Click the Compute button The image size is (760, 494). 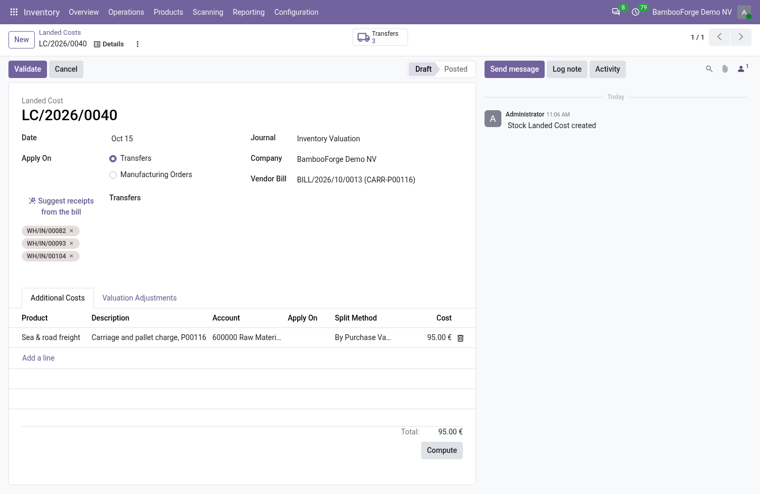coord(442,450)
